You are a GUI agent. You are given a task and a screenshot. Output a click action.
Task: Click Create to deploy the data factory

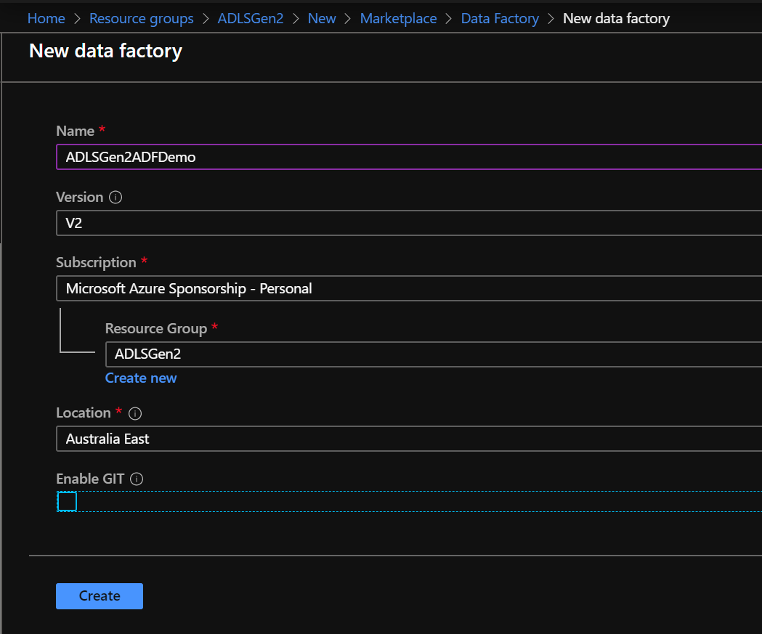[x=100, y=596]
